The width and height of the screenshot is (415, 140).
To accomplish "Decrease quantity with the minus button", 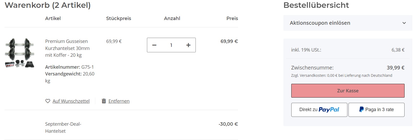I will [x=154, y=45].
